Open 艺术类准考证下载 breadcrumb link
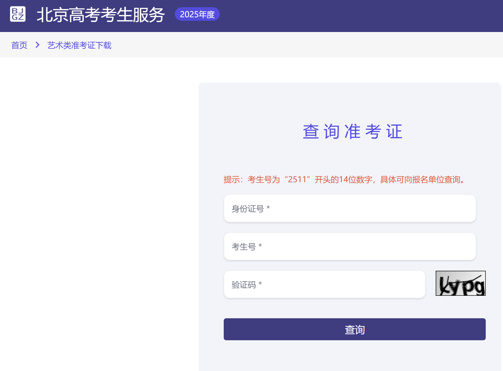Viewport: 503px width, 371px height. 79,45
